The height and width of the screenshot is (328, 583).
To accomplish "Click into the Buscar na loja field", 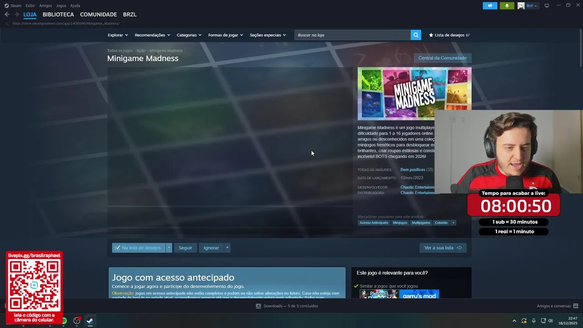I will coord(353,35).
